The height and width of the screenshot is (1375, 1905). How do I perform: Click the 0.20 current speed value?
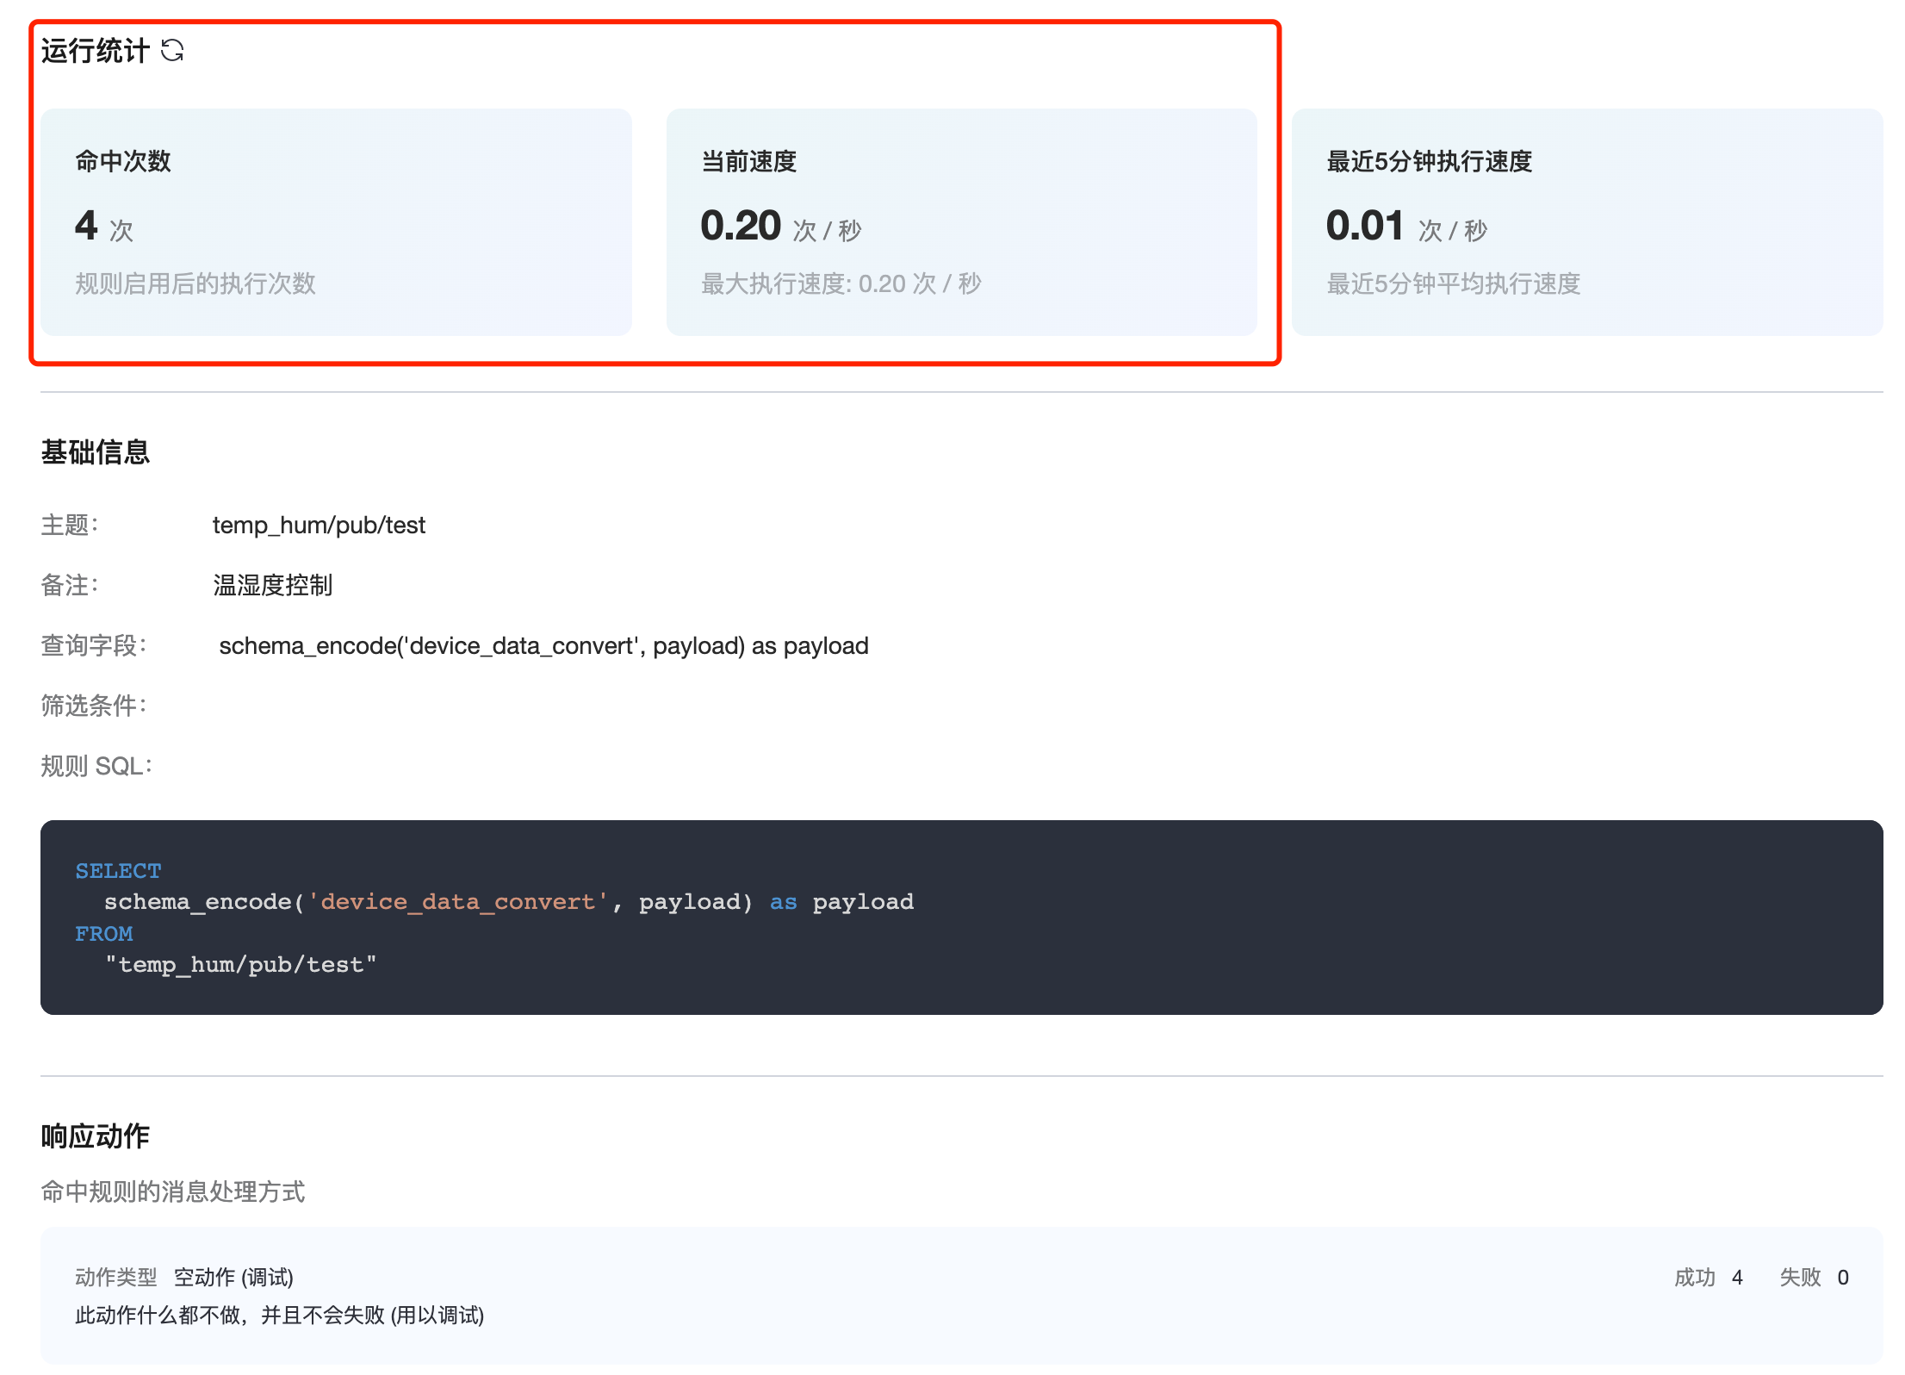[740, 226]
